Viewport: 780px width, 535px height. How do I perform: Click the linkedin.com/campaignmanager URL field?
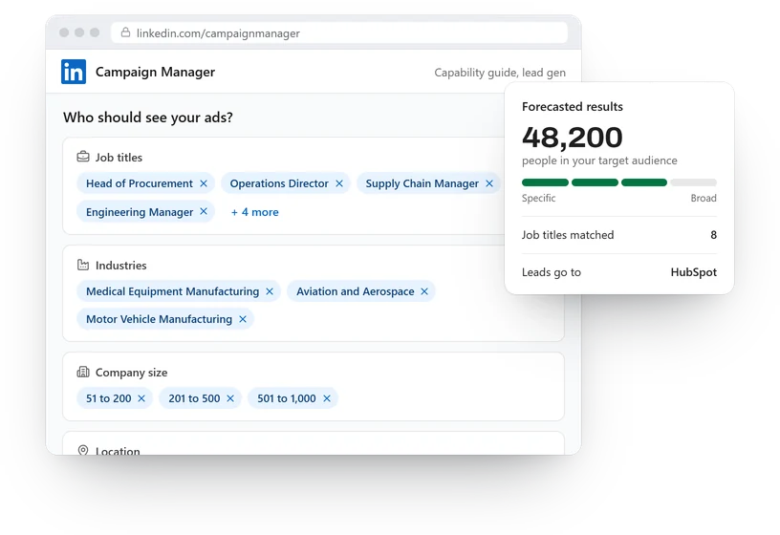tap(339, 32)
